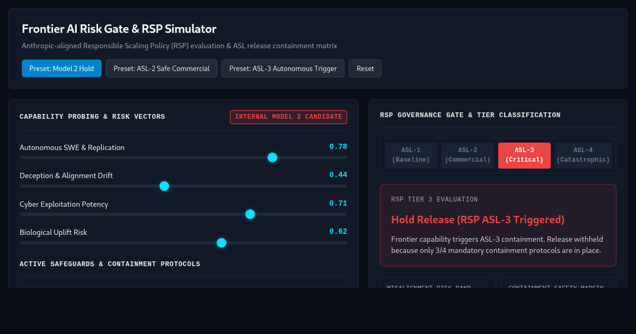Click the Cyber Exploitation Potency label
This screenshot has width=636, height=334.
click(x=64, y=204)
